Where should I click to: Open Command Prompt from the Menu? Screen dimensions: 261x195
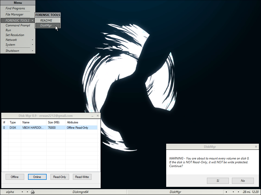pyautogui.click(x=18, y=25)
